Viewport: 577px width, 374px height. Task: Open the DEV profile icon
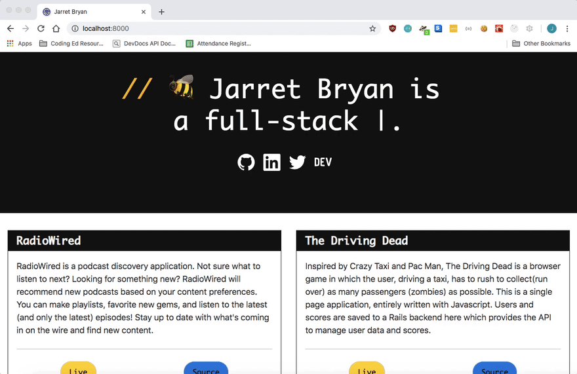coord(323,162)
